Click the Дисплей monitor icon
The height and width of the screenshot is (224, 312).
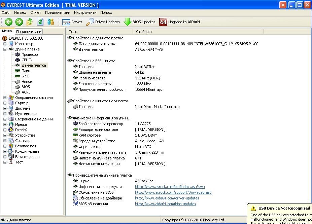tap(11, 108)
